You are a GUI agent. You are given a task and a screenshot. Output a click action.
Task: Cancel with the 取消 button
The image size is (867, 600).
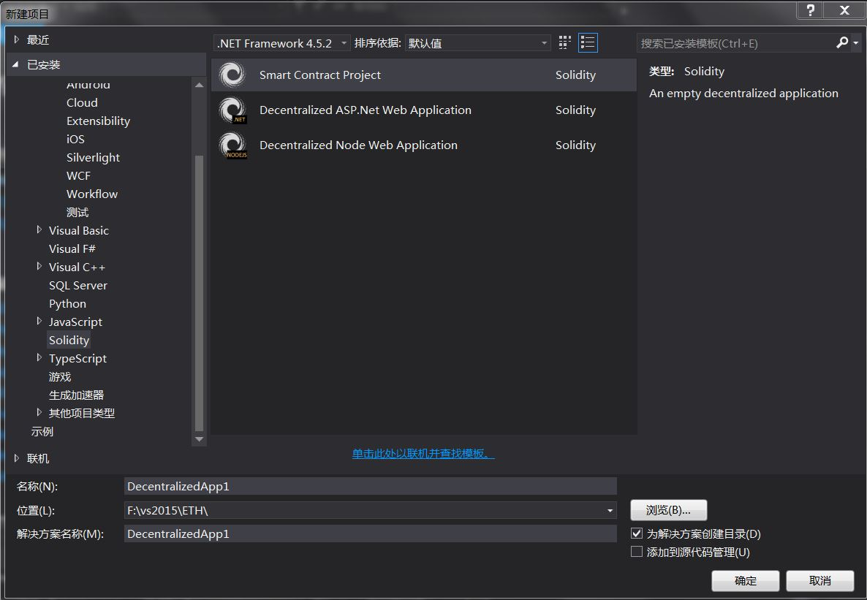pos(820,581)
